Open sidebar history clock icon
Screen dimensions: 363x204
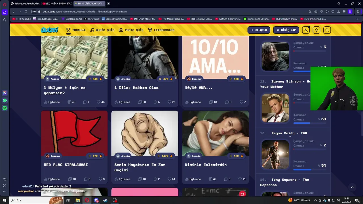5,186
